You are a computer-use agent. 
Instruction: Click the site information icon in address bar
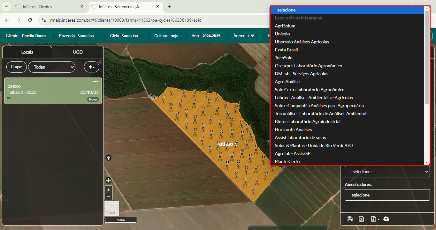click(44, 20)
